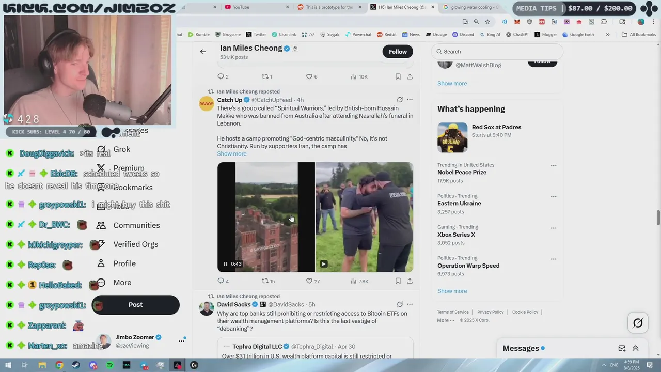This screenshot has height=372, width=661.
Task: Open Verified Orgs in the X sidebar
Action: tap(128, 244)
